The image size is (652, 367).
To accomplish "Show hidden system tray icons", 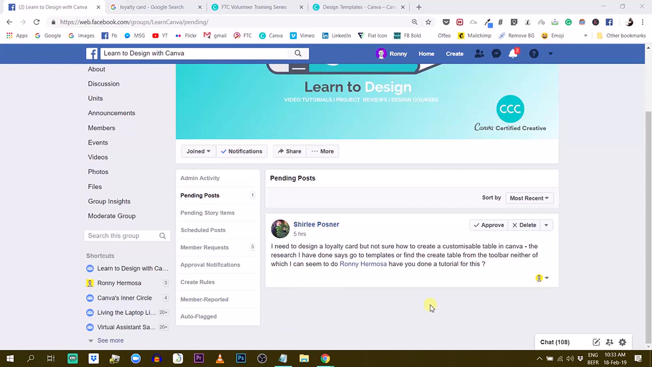I will pyautogui.click(x=539, y=359).
